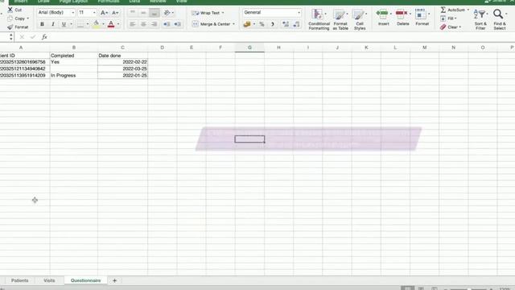Screen dimensions: 515x290
Task: Apply the accounting currency format
Action: [247, 24]
